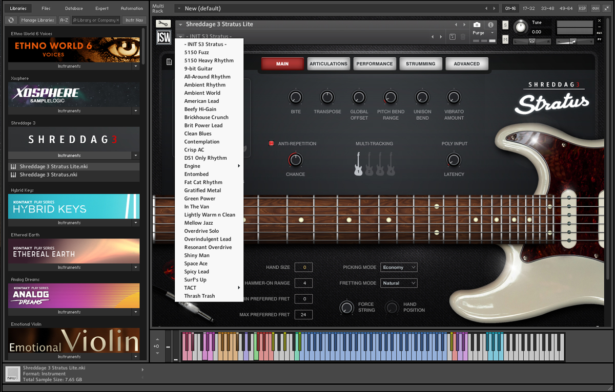This screenshot has height=392, width=615.
Task: Click the Tune knob
Action: click(x=521, y=26)
